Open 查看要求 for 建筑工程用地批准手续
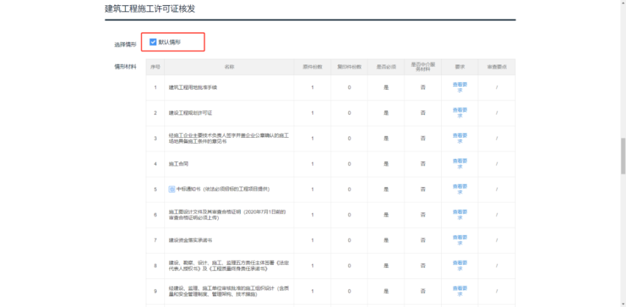This screenshot has width=626, height=307. (460, 87)
